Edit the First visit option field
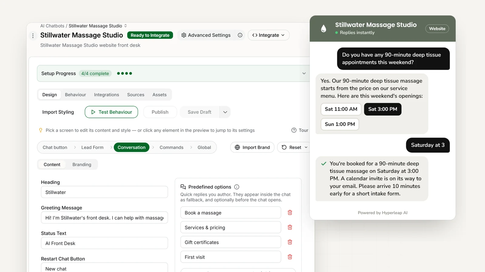The height and width of the screenshot is (272, 485). [x=231, y=257]
